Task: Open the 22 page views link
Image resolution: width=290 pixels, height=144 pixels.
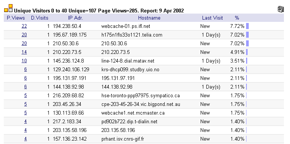Action: tap(24, 26)
